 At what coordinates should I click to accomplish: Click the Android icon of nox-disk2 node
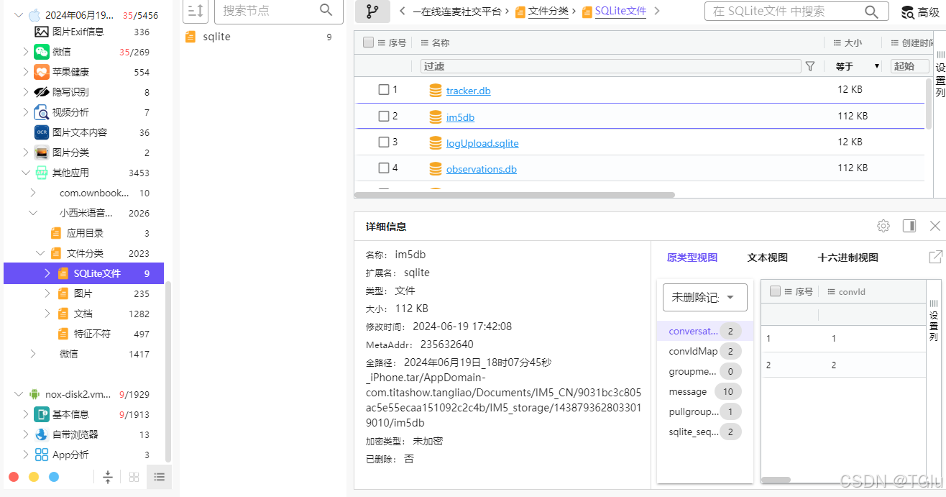34,394
